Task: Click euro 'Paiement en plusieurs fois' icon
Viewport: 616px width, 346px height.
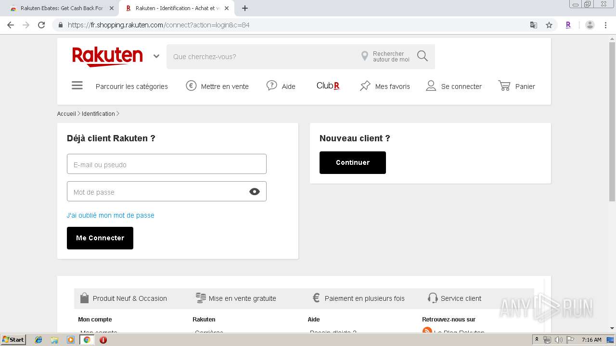Action: click(x=316, y=298)
